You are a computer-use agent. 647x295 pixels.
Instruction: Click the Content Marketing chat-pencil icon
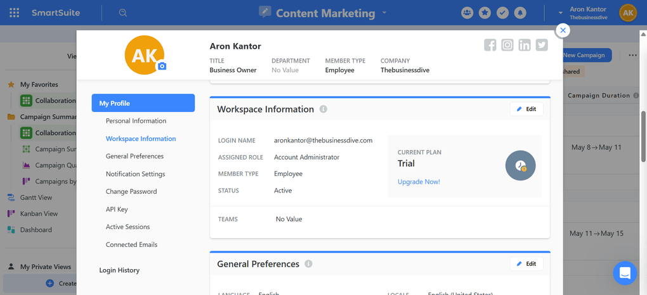pos(265,12)
